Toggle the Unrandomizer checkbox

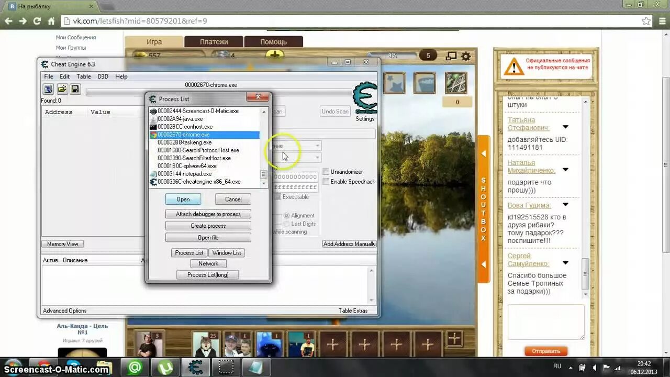pos(326,172)
